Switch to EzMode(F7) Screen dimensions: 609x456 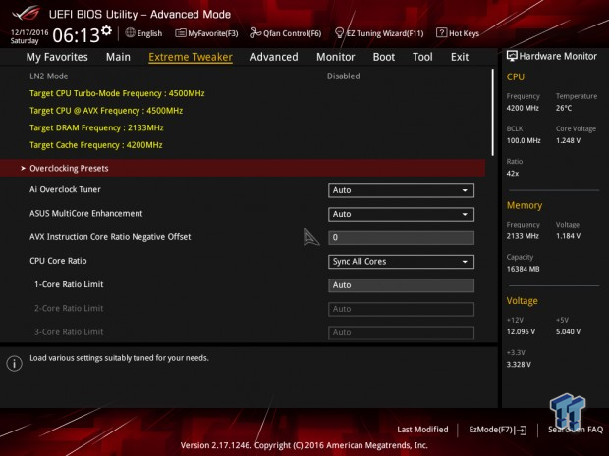[x=498, y=430]
